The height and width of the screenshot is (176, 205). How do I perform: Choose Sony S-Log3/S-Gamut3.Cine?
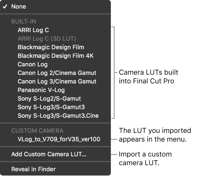click(x=55, y=116)
